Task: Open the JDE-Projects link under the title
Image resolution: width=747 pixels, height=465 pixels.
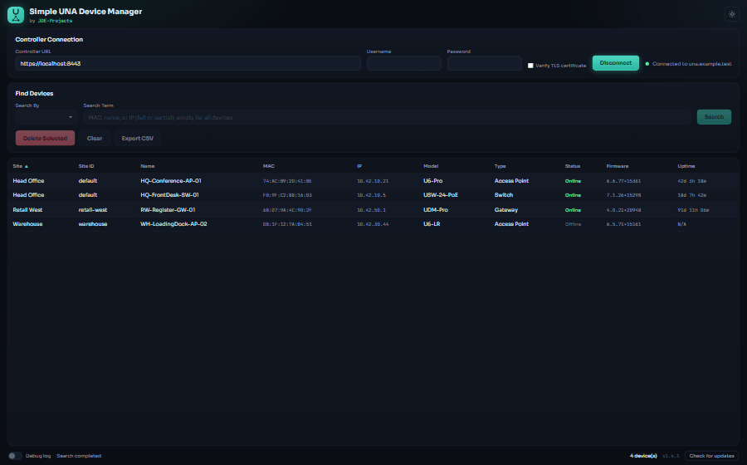Action: point(56,21)
